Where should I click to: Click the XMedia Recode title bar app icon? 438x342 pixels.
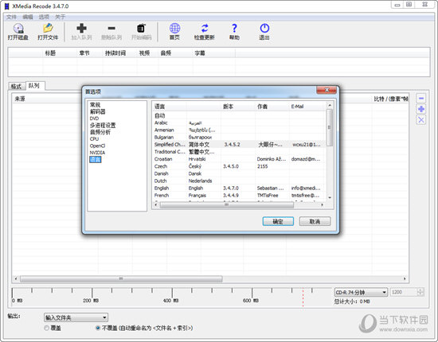pyautogui.click(x=6, y=6)
